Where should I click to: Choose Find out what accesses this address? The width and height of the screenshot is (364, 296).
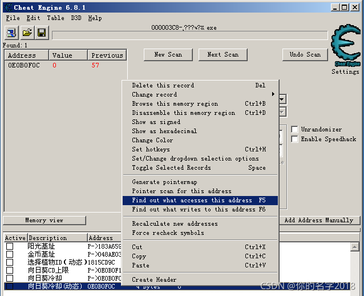click(200, 200)
